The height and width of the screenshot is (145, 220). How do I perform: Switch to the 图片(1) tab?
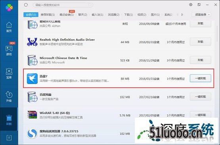tap(155, 15)
